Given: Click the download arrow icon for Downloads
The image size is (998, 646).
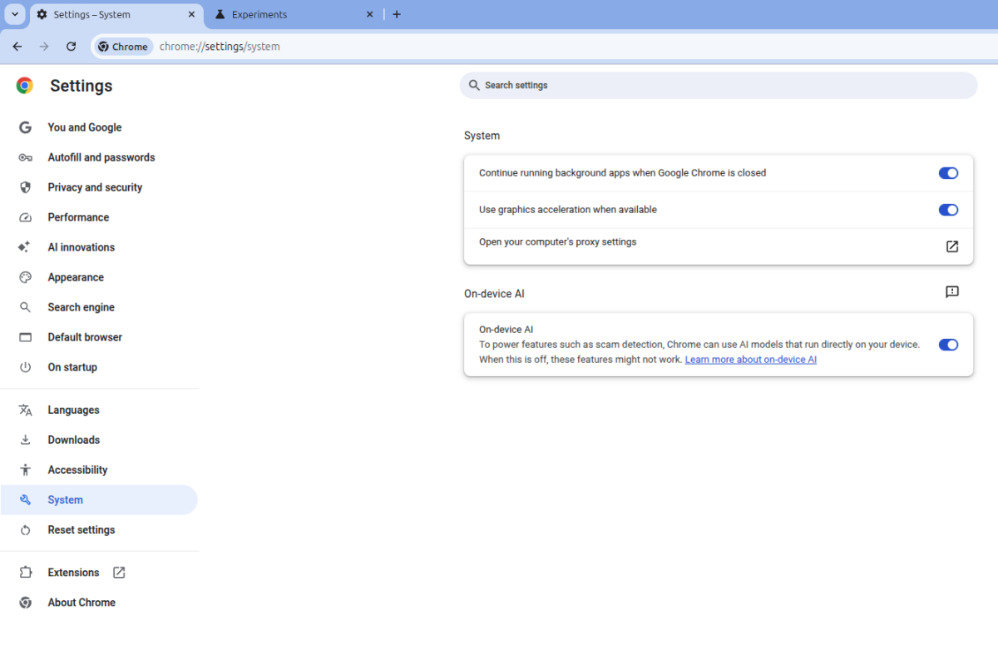Looking at the screenshot, I should point(25,440).
